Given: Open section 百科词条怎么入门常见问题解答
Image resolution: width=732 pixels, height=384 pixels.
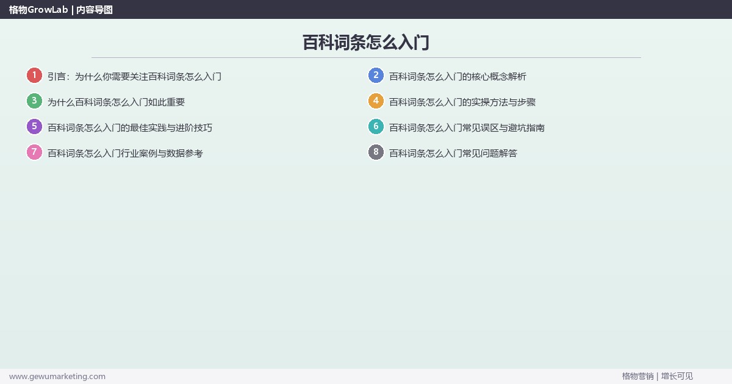Looking at the screenshot, I should coord(453,154).
